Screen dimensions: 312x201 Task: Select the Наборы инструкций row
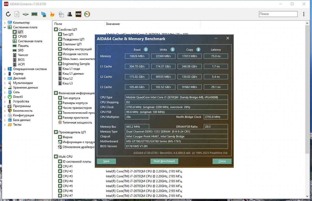[77, 49]
